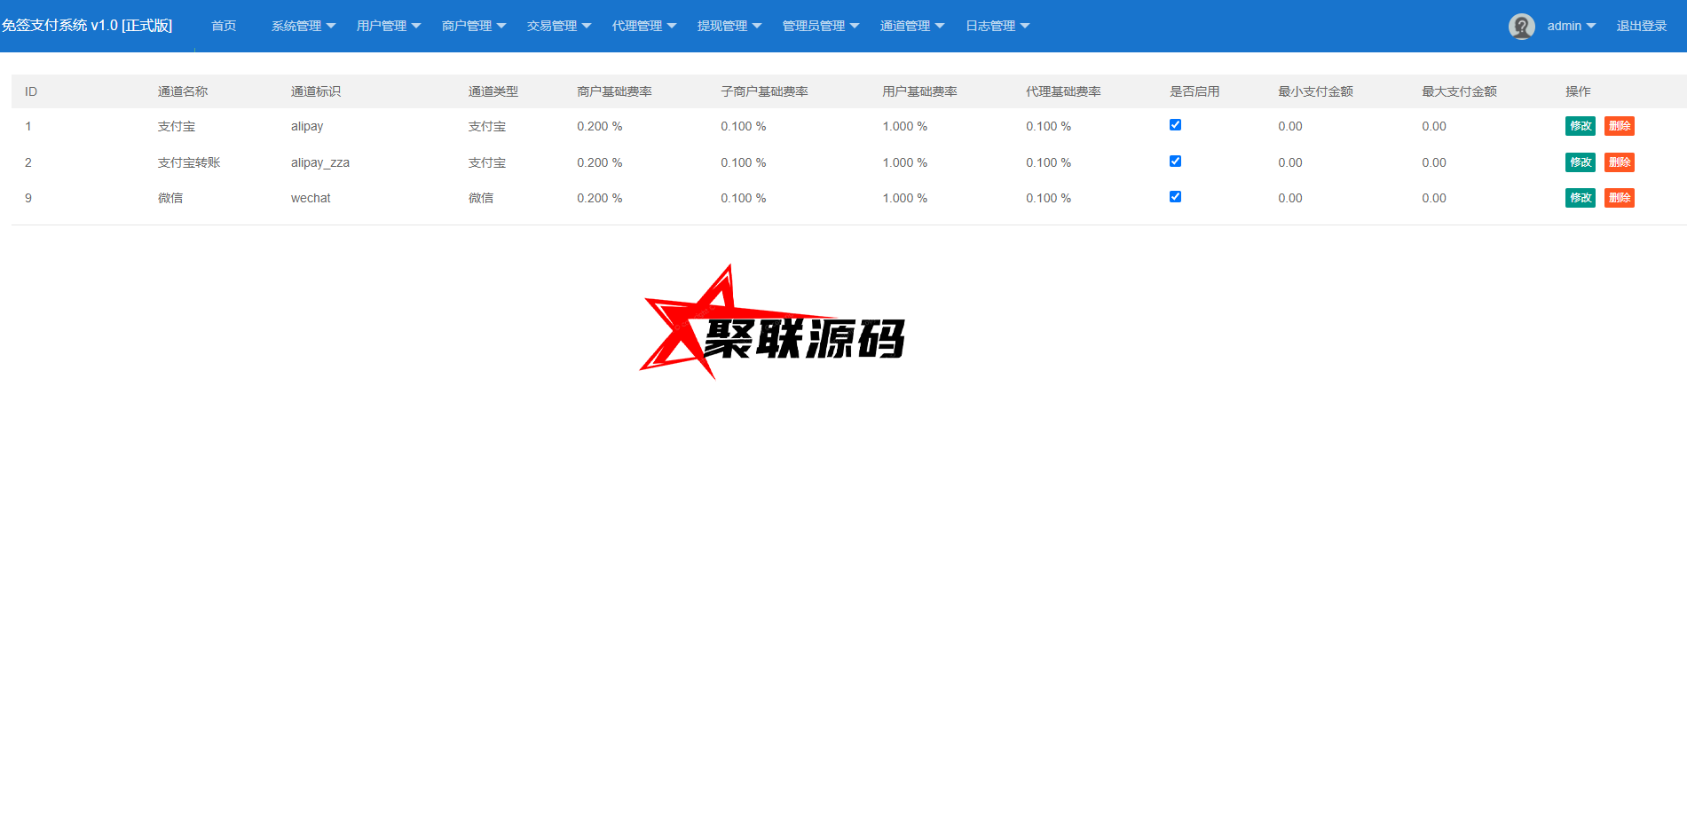Click the 通道标识 column header
This screenshot has width=1687, height=828.
tap(316, 91)
